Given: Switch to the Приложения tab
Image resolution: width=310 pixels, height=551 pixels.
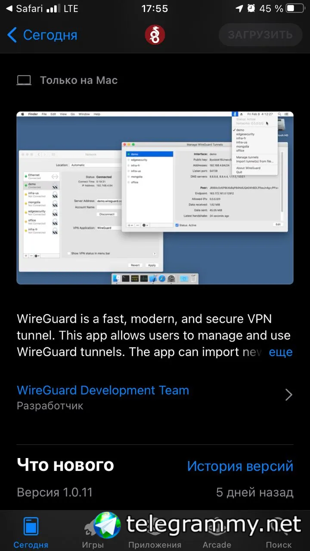Looking at the screenshot, I should click(155, 532).
